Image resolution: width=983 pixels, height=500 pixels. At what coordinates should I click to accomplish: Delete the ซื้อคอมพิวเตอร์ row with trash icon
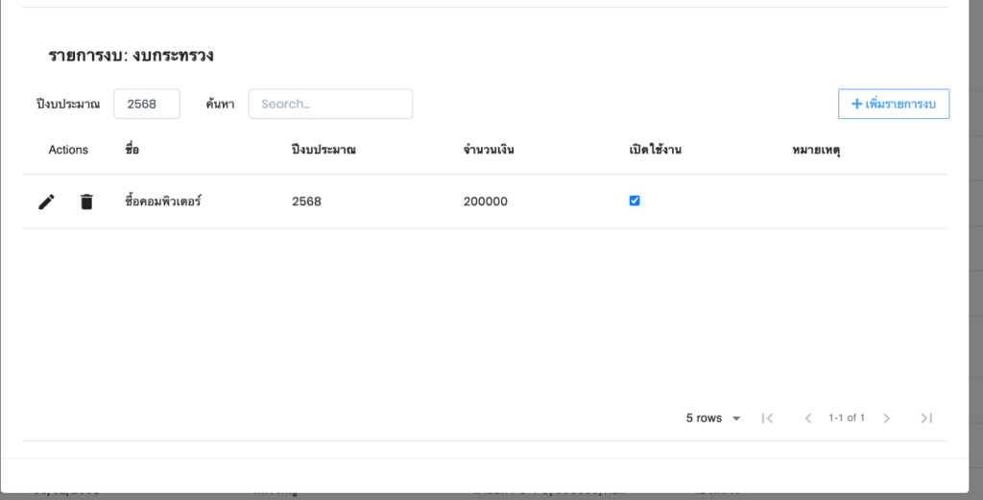click(86, 202)
